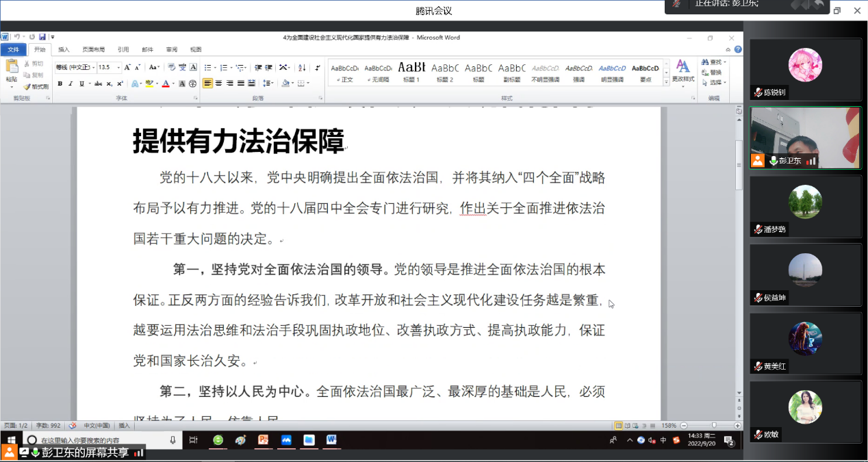Toggle Italic formatting
Screen dimensions: 868x462
pos(70,84)
